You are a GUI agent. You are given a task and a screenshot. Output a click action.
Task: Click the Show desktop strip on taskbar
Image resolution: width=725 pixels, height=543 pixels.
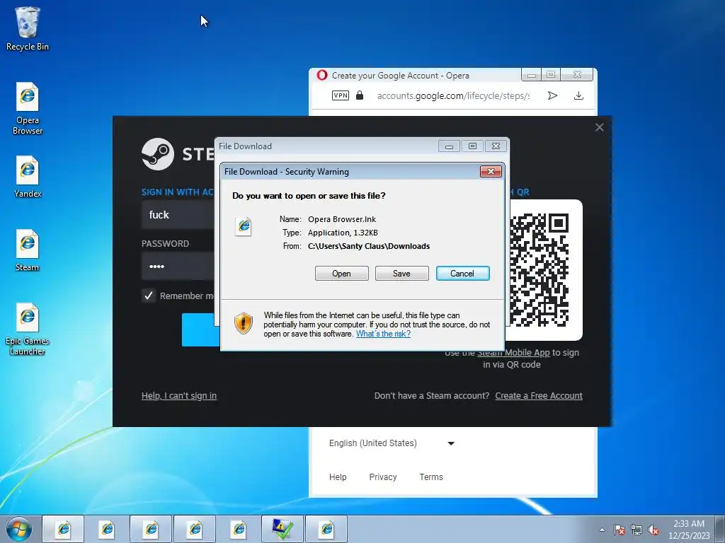720,529
